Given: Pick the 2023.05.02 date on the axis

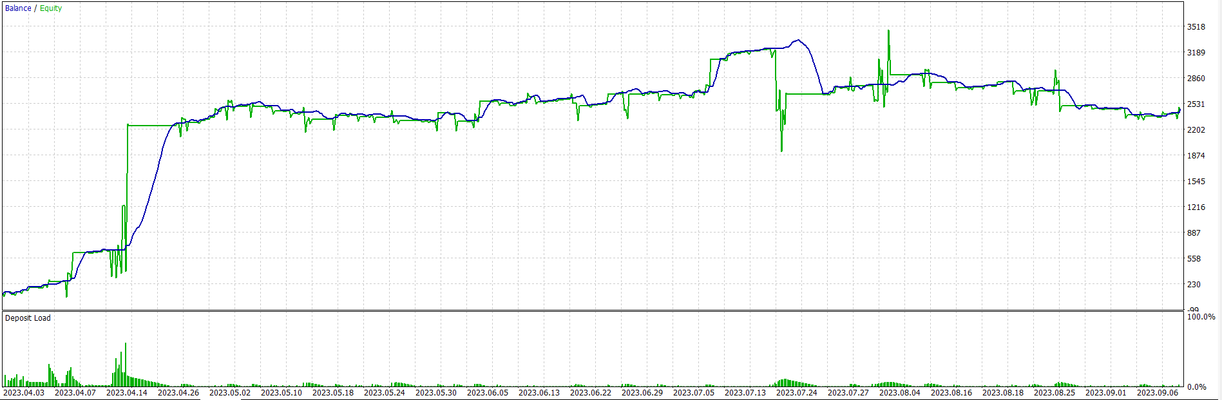Looking at the screenshot, I should pos(230,393).
